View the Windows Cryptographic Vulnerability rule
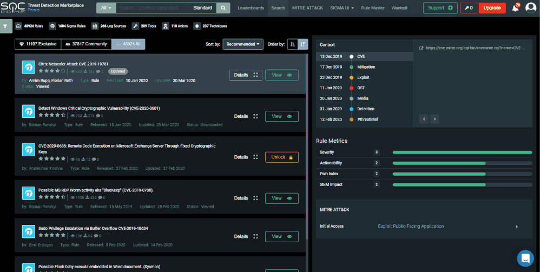This screenshot has width=540, height=272. 282,116
